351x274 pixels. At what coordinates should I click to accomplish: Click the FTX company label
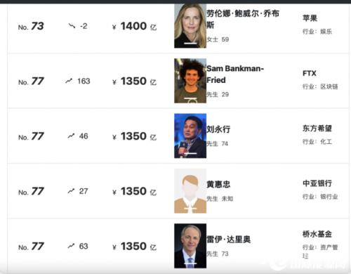click(x=310, y=74)
